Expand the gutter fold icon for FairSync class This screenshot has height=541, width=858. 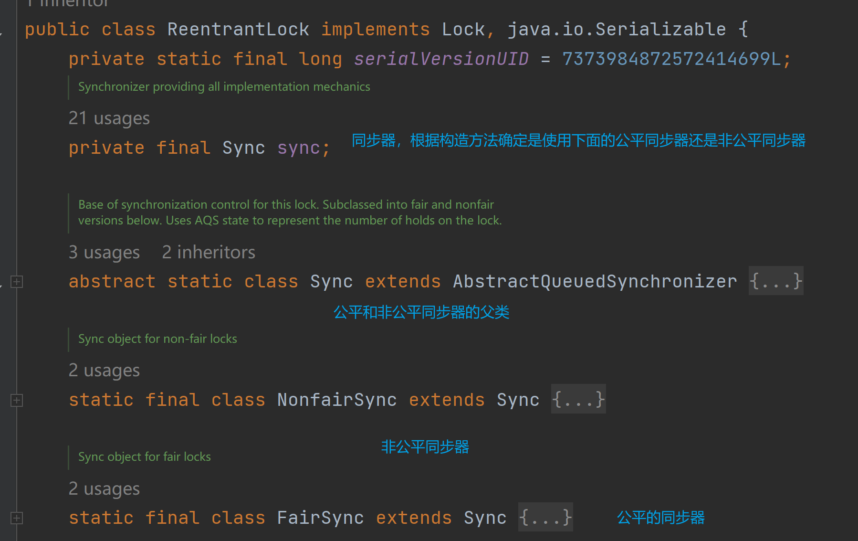tap(17, 518)
